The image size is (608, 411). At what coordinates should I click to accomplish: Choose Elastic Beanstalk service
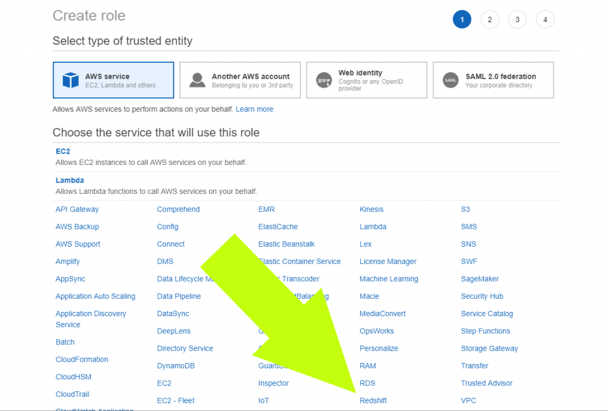coord(287,244)
